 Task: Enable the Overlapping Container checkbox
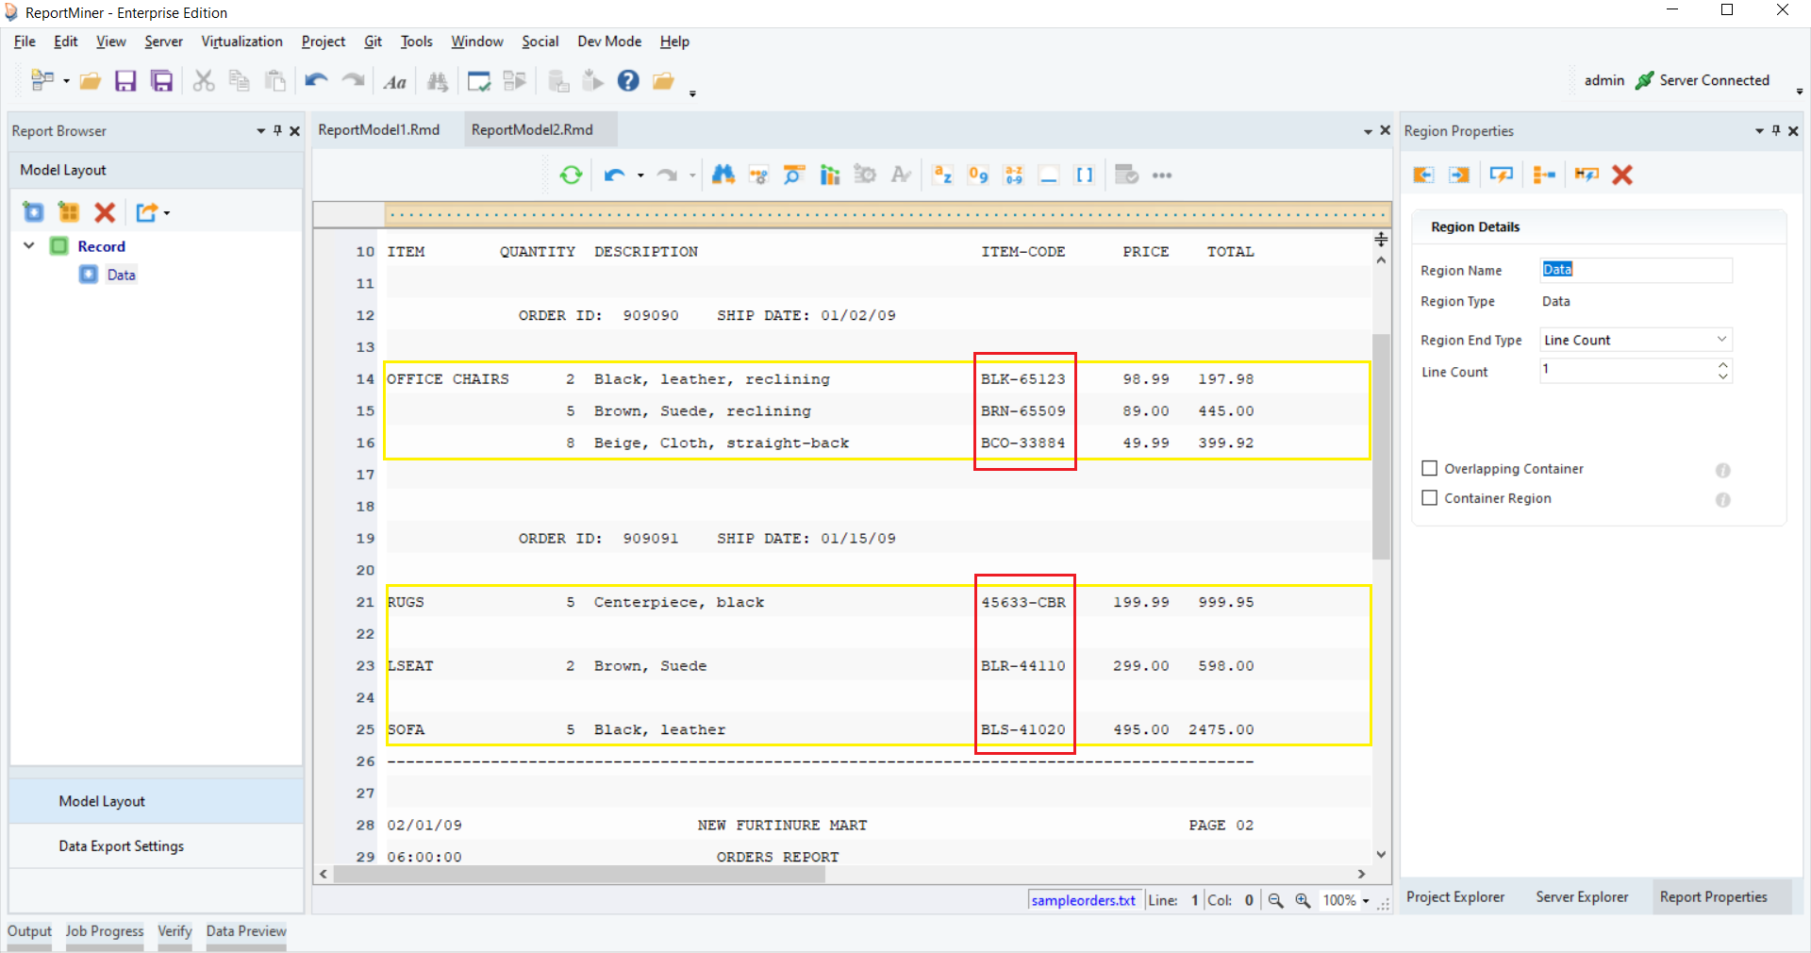click(1430, 469)
